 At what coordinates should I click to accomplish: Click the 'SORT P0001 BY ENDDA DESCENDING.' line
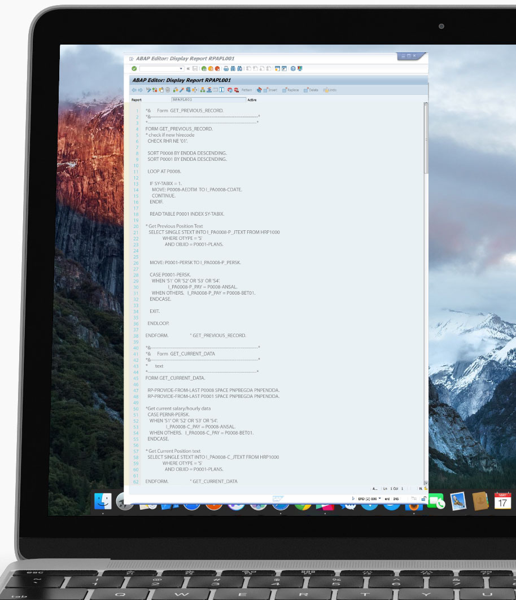pos(187,159)
